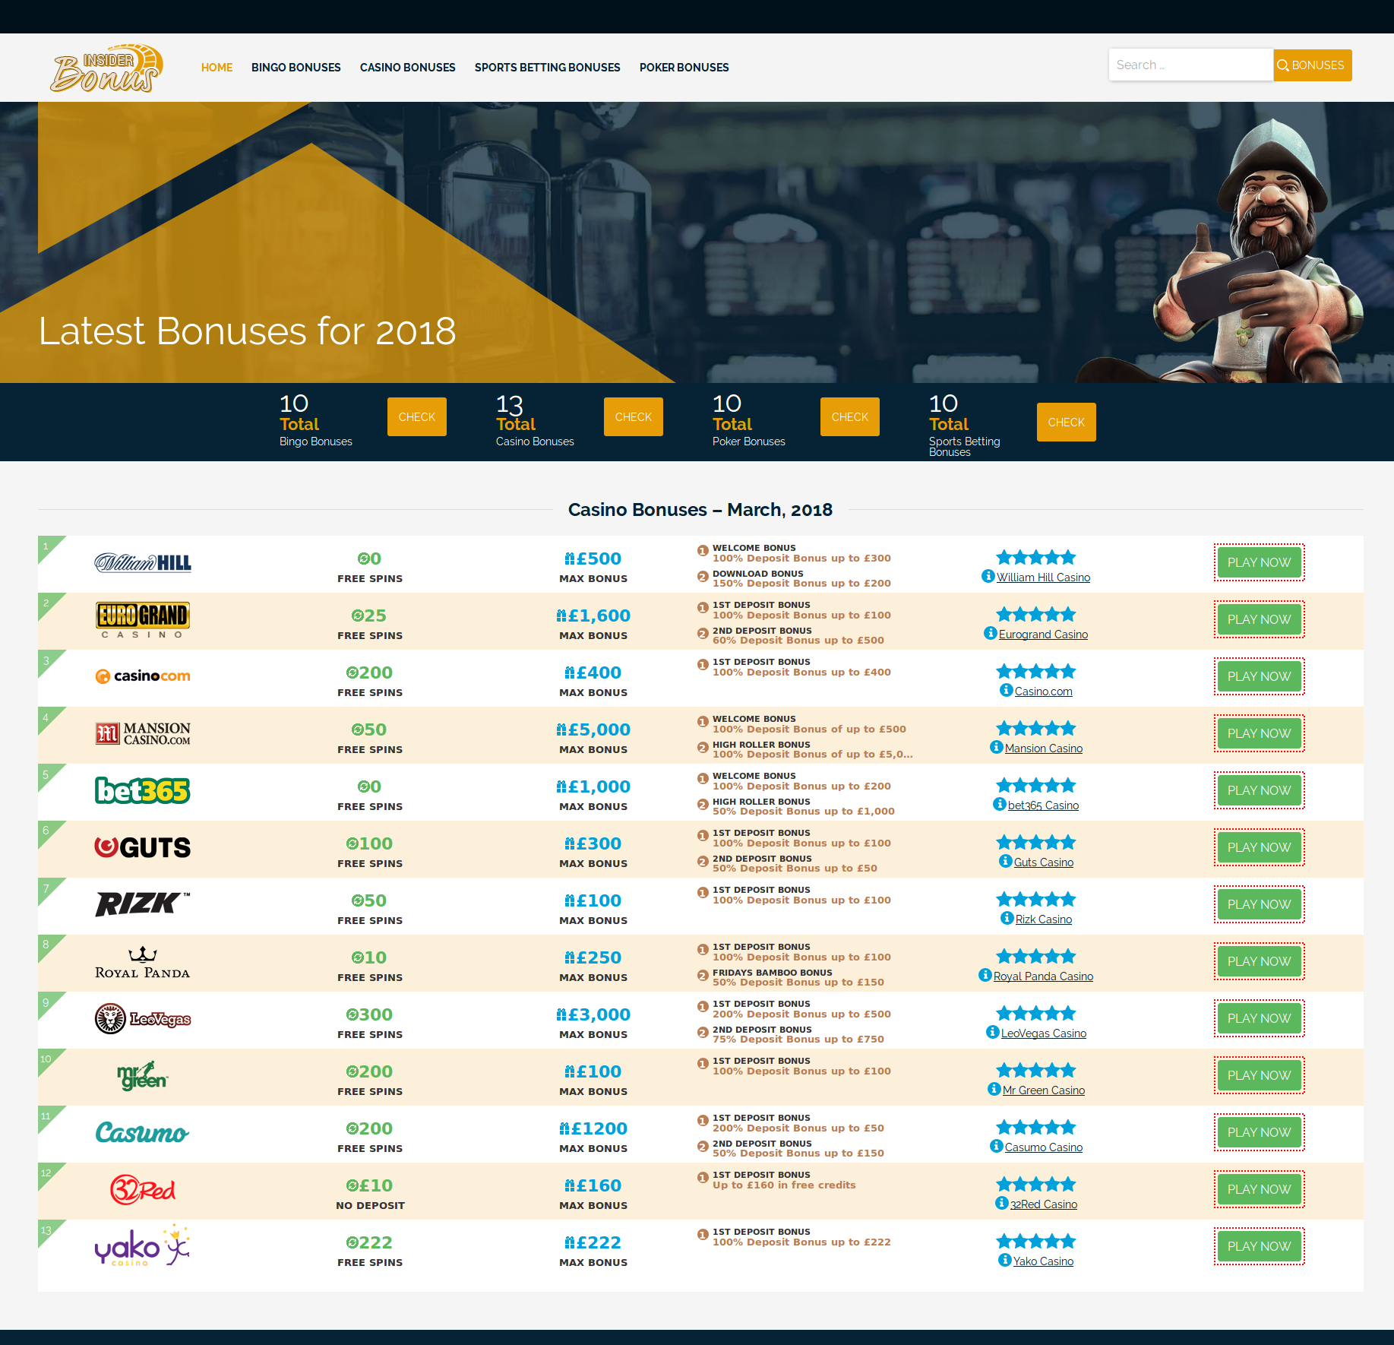Click the info icon beside Casino.com link
Screen dimensions: 1394x1345
pyautogui.click(x=1007, y=690)
